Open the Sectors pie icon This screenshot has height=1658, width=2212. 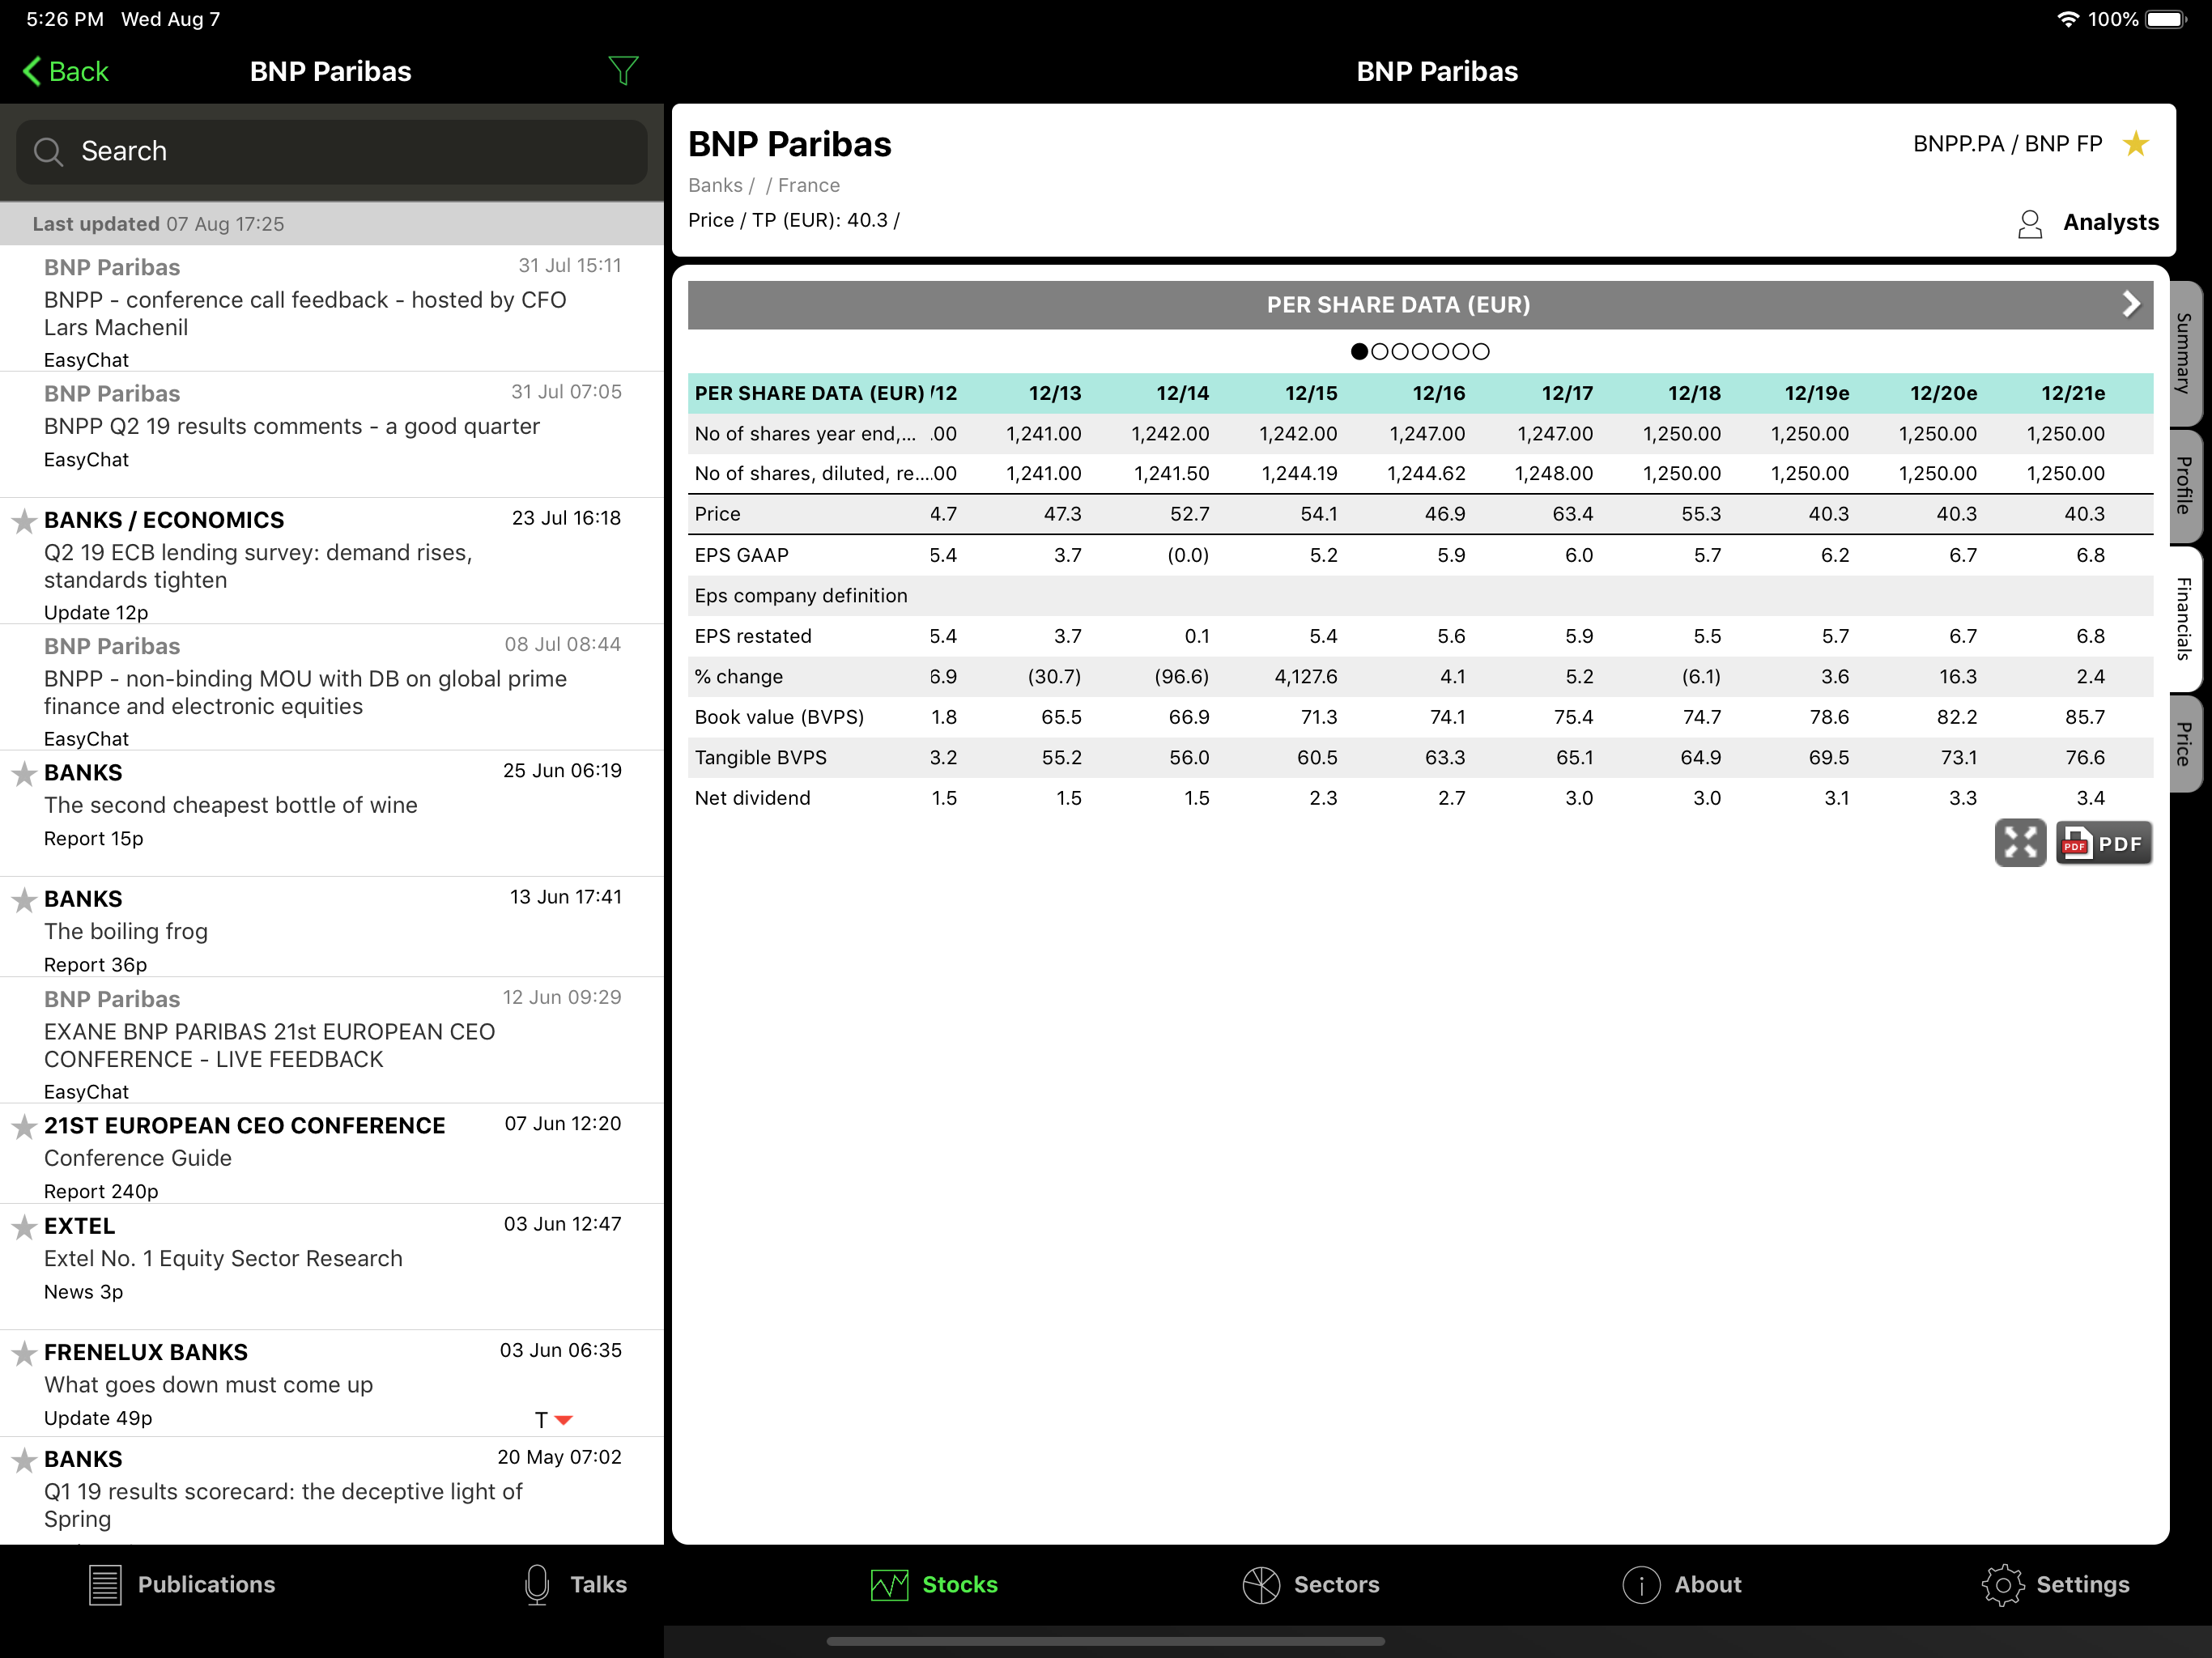pyautogui.click(x=1261, y=1585)
